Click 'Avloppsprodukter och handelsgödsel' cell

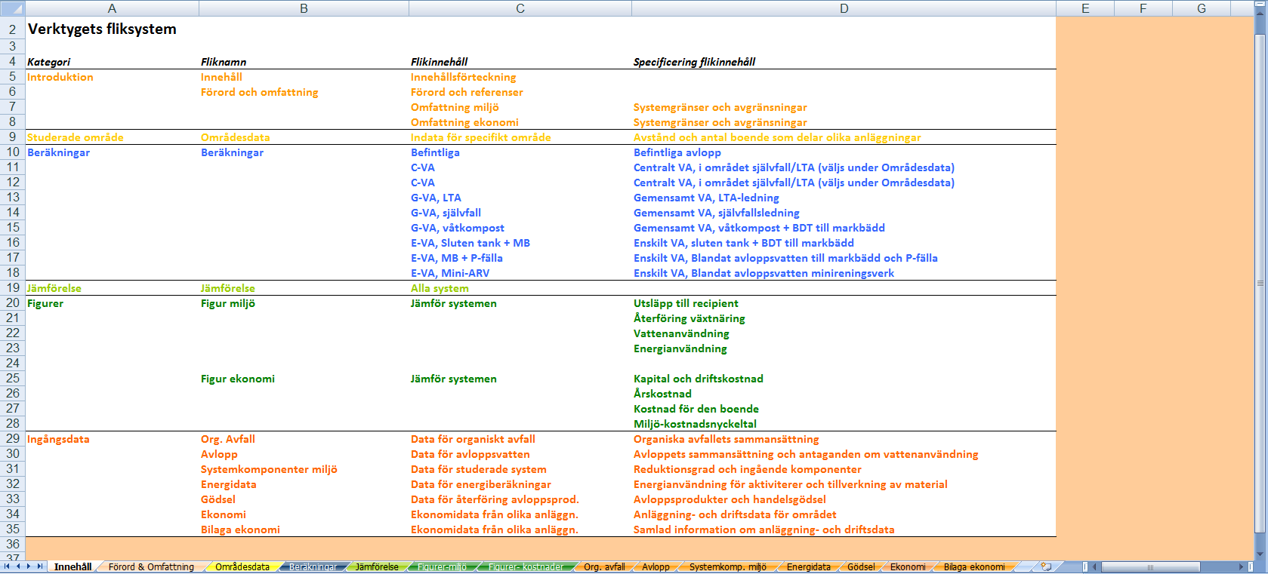(x=730, y=499)
